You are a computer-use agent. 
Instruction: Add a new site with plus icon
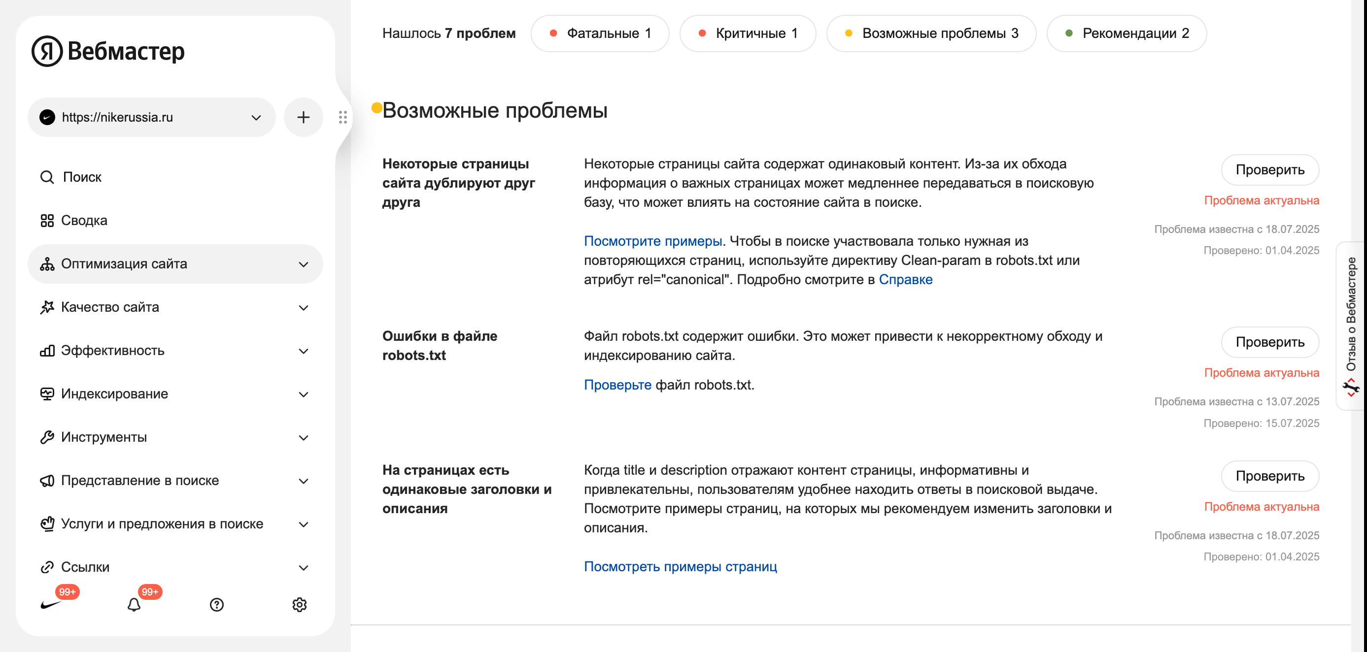[304, 117]
